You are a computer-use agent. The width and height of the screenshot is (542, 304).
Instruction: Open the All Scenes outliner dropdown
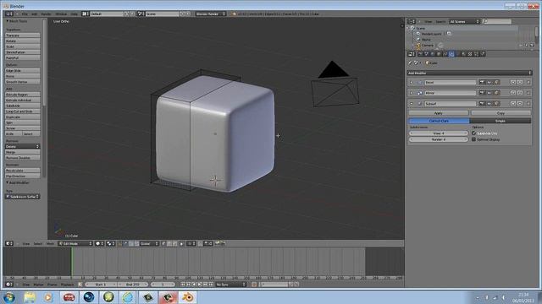pos(464,21)
